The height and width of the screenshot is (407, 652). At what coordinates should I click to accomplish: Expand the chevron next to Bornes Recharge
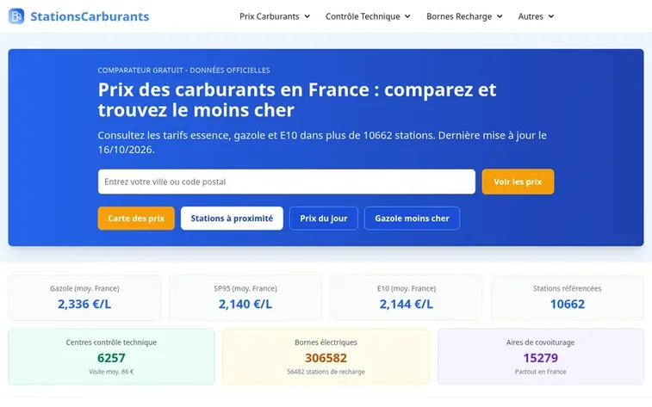coord(500,16)
